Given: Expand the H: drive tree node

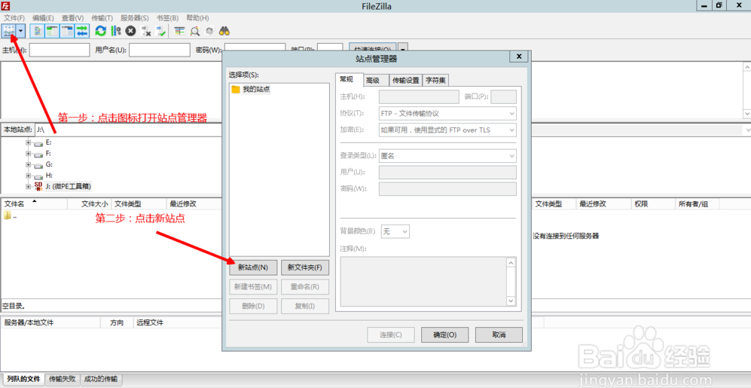Looking at the screenshot, I should [x=29, y=176].
